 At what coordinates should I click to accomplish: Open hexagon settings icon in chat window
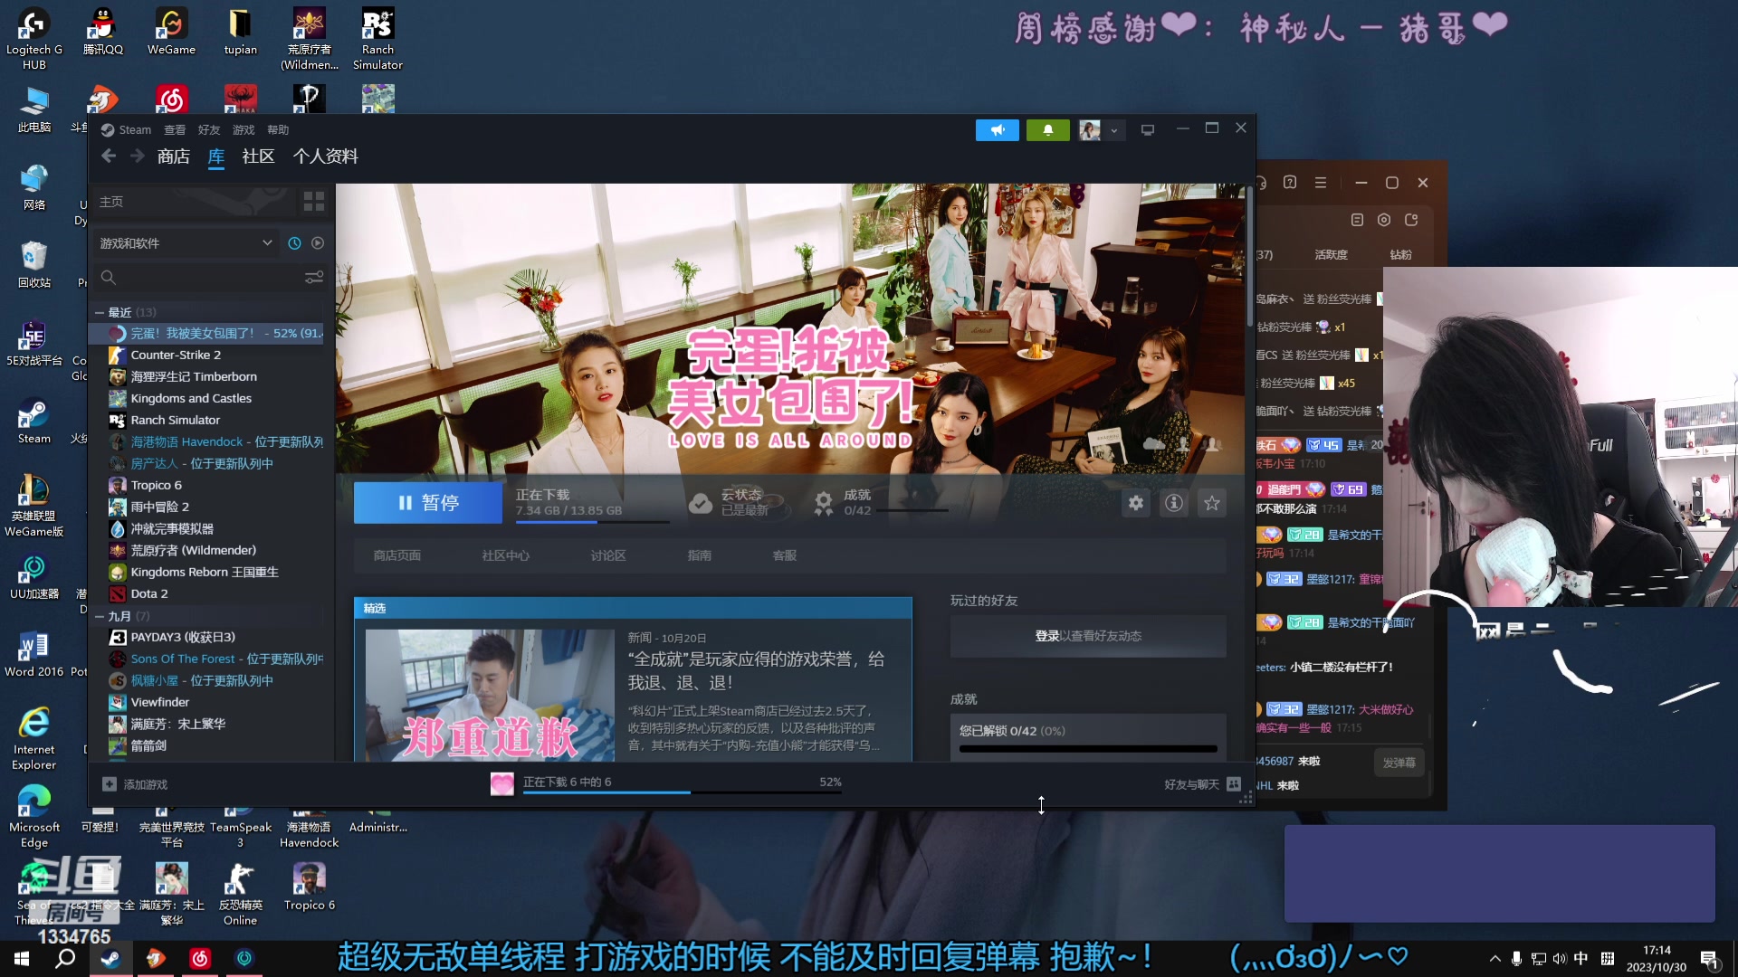click(x=1383, y=220)
